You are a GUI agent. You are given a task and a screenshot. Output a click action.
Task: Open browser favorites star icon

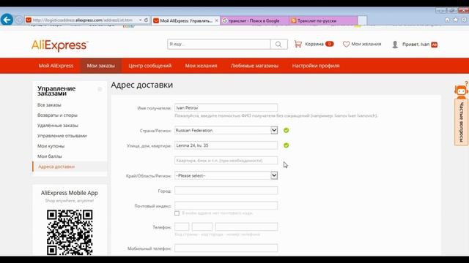point(456,20)
